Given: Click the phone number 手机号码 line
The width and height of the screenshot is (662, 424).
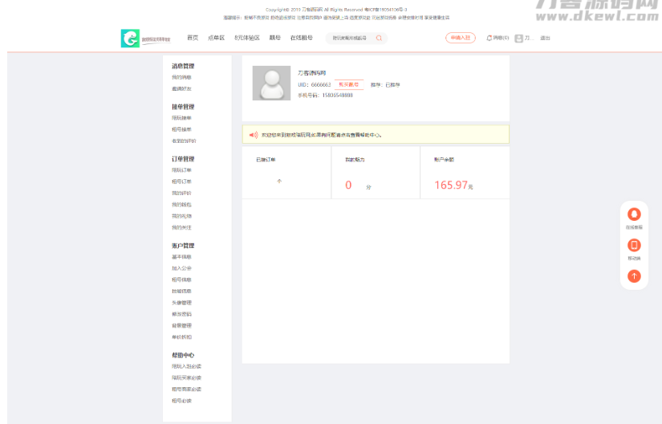Looking at the screenshot, I should coord(325,96).
